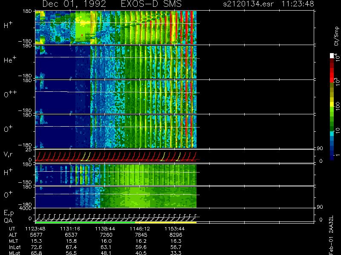Click UT value "1138:44"
Image resolution: width=341 pixels, height=255 pixels.
[x=105, y=229]
